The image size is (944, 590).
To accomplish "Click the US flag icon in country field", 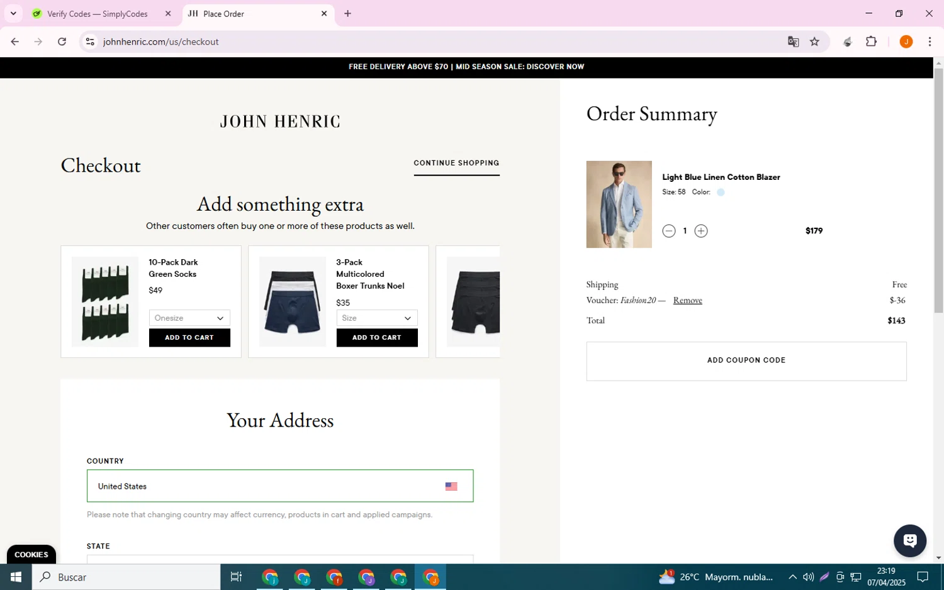I will pos(451,487).
